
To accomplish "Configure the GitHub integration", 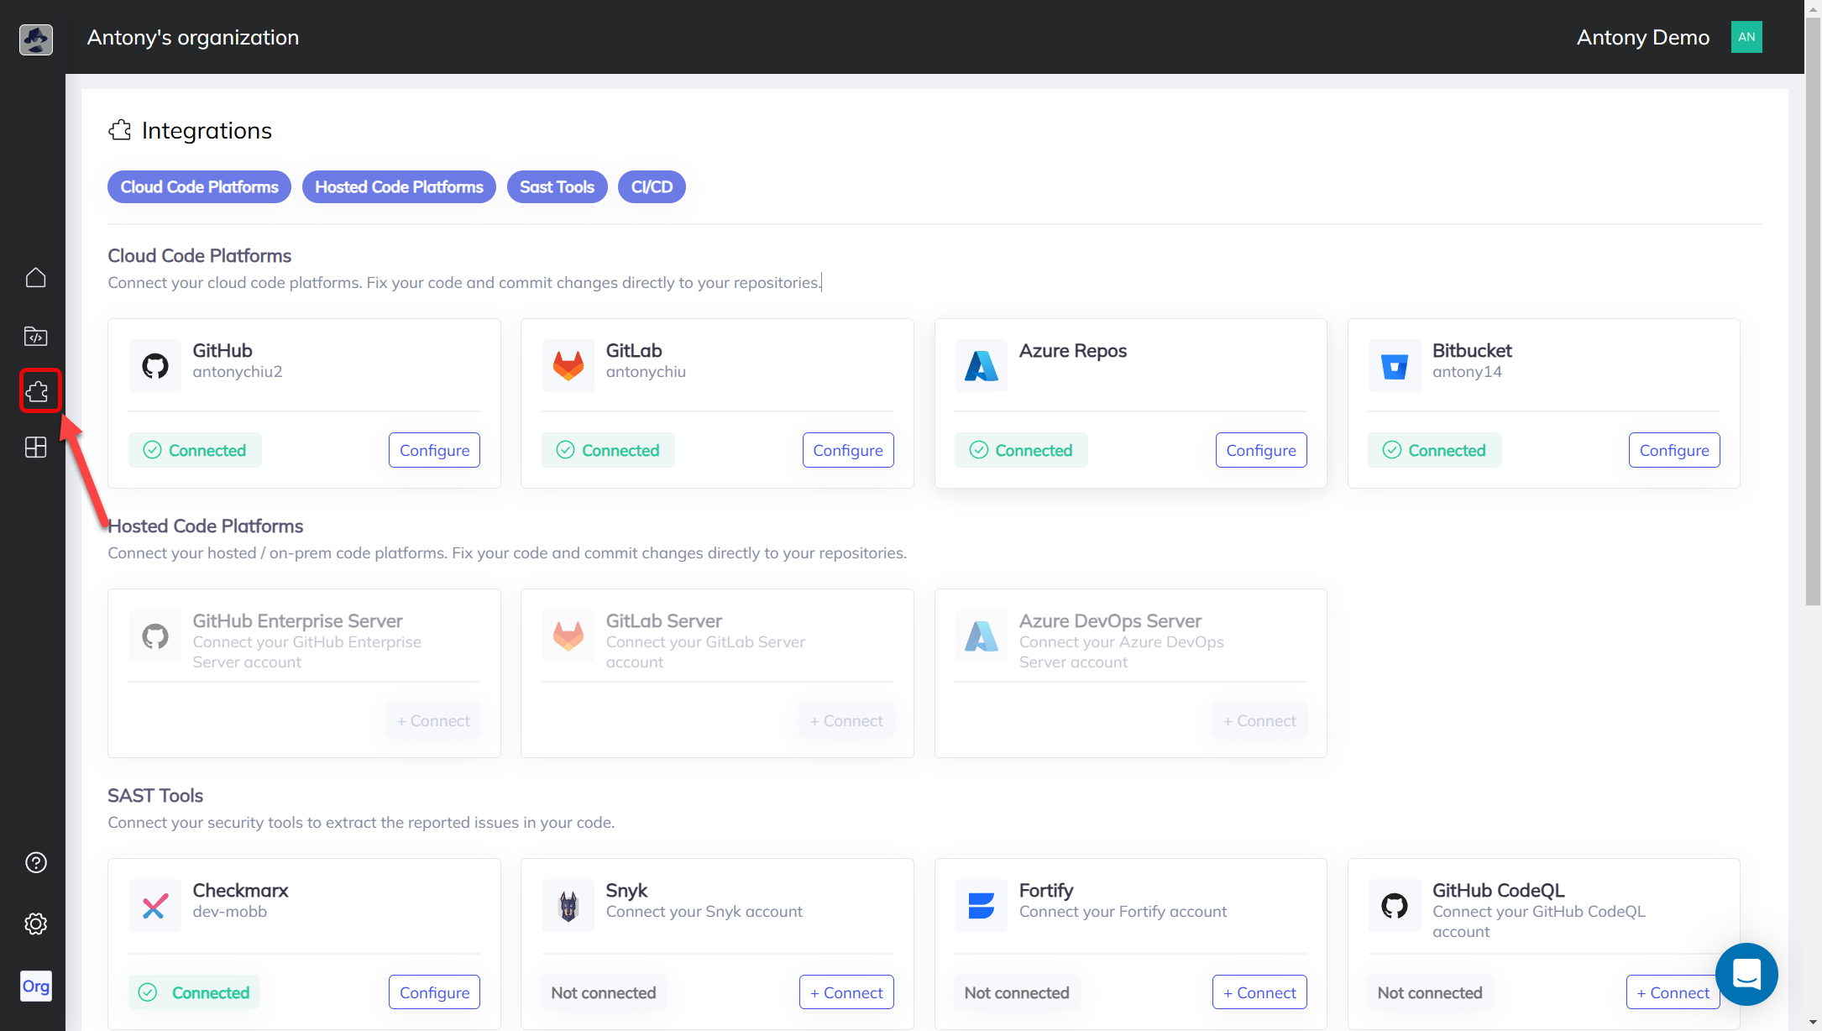I will click(x=434, y=450).
